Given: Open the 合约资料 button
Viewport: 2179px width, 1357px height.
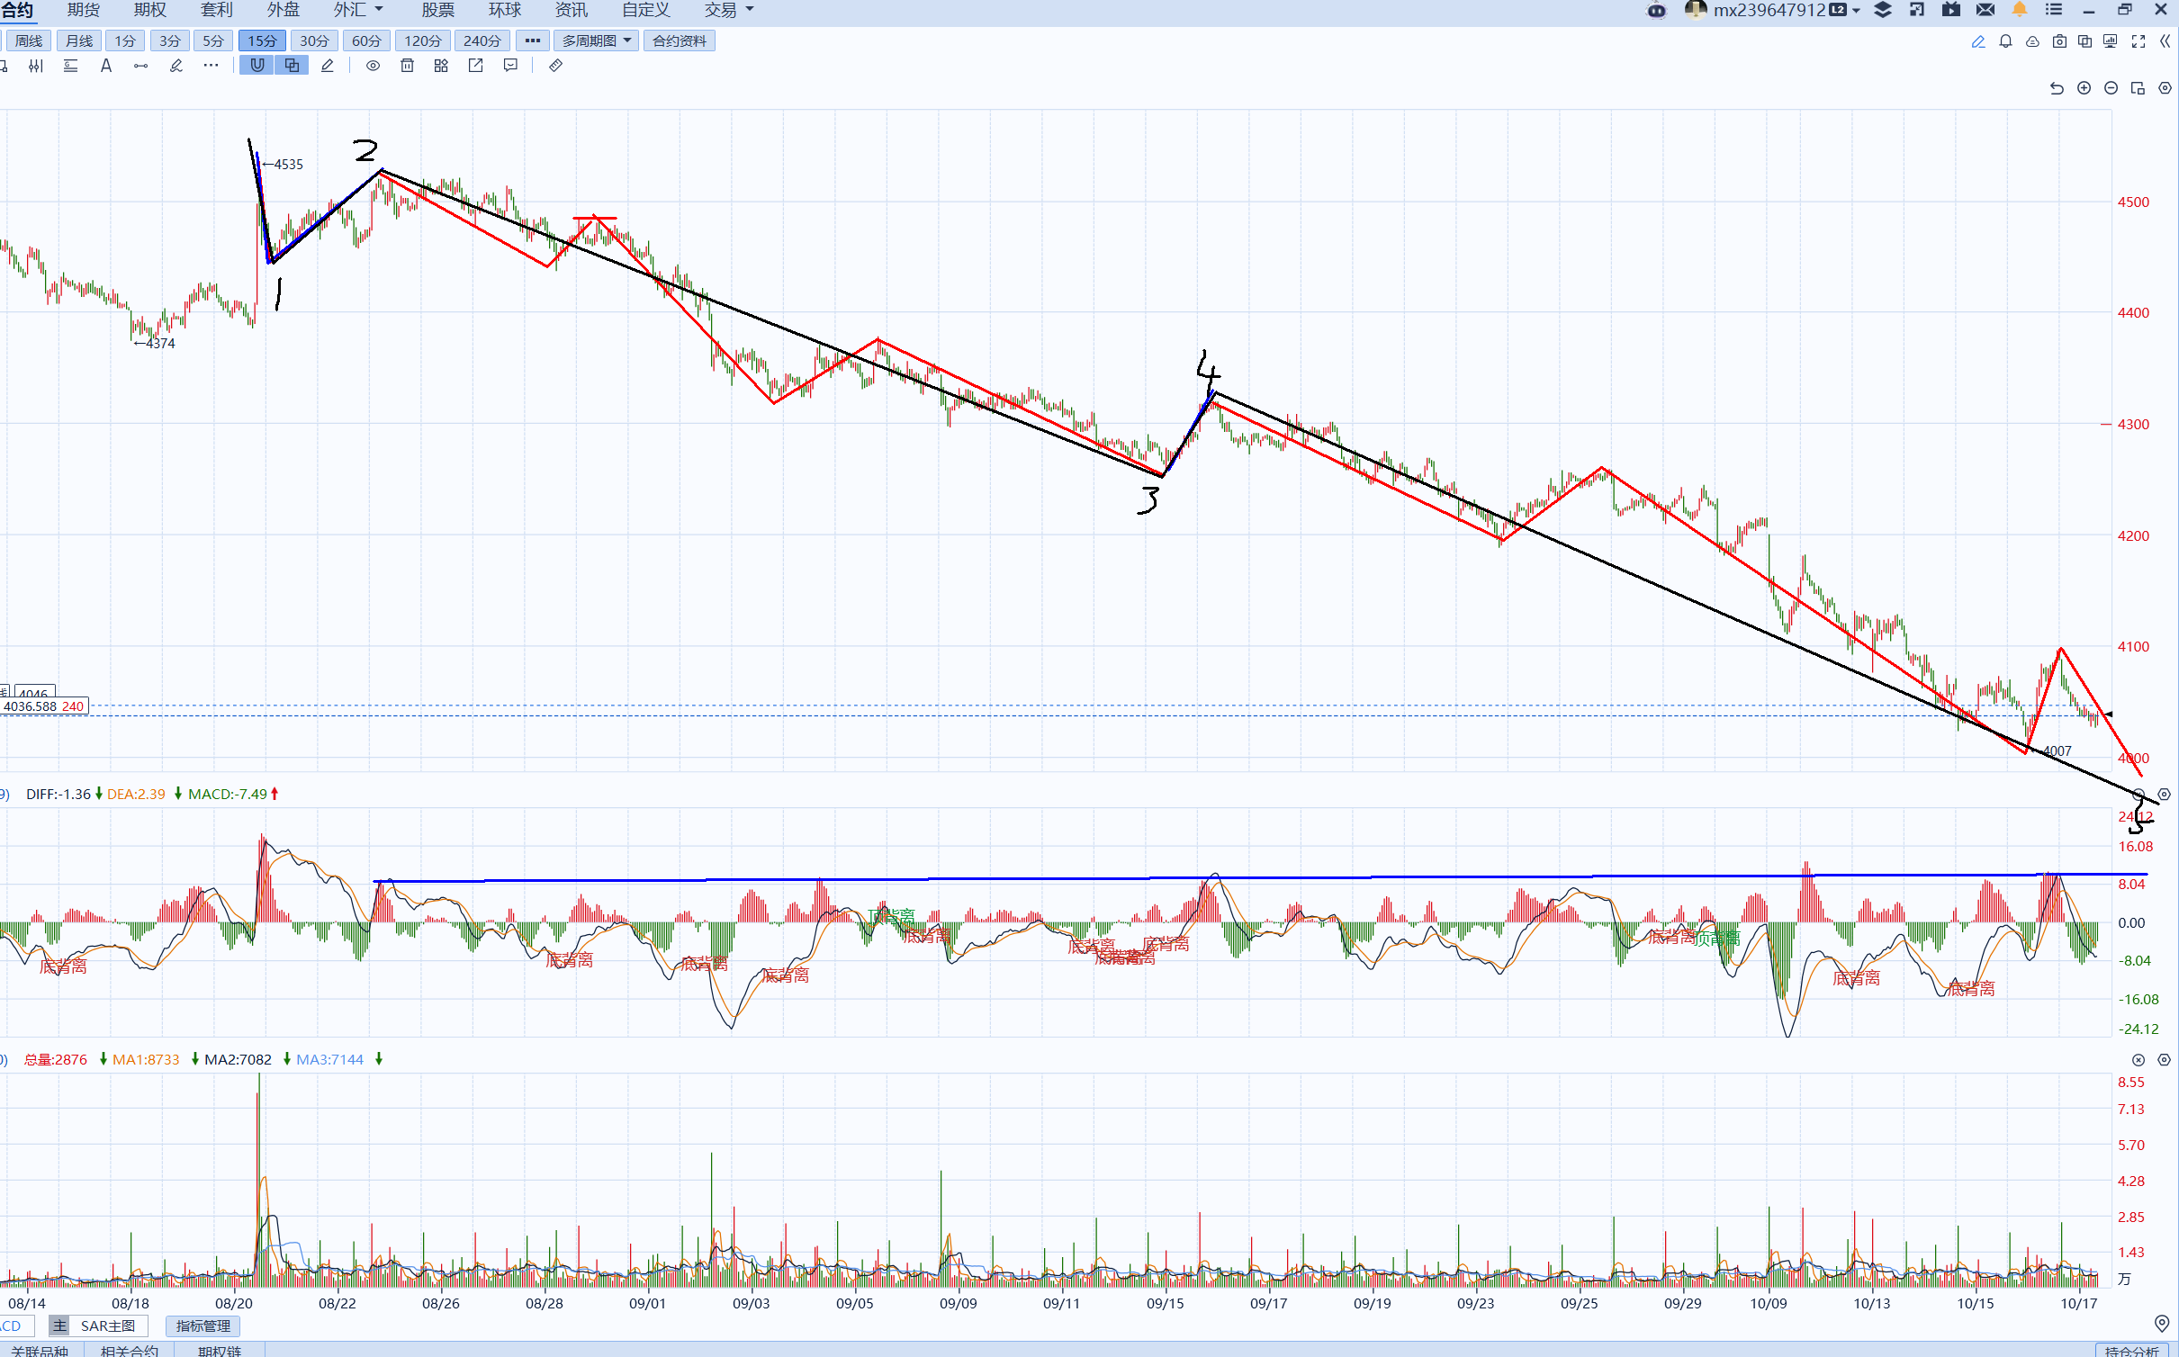Looking at the screenshot, I should (679, 41).
